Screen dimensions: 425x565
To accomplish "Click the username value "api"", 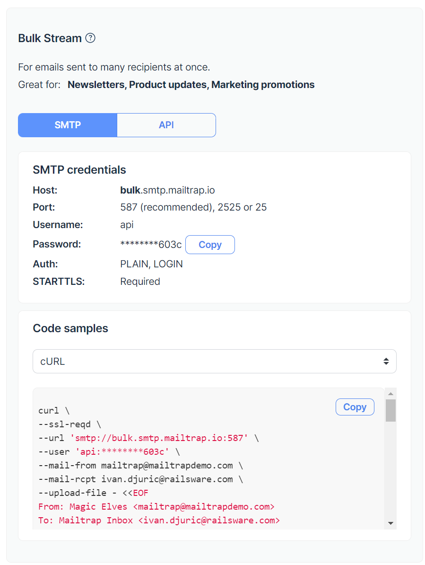I will 127,225.
